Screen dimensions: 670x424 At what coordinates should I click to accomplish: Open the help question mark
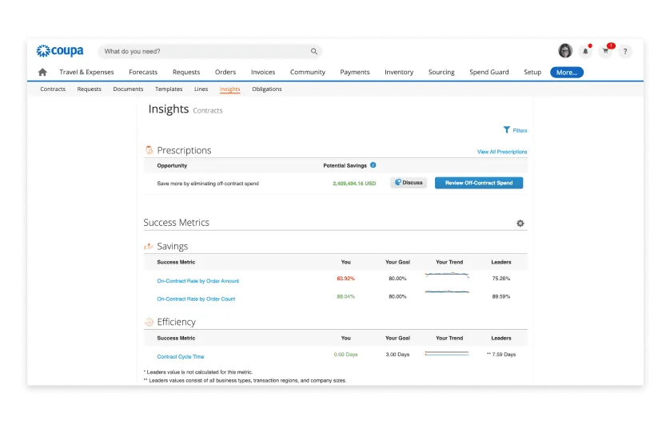click(x=625, y=51)
